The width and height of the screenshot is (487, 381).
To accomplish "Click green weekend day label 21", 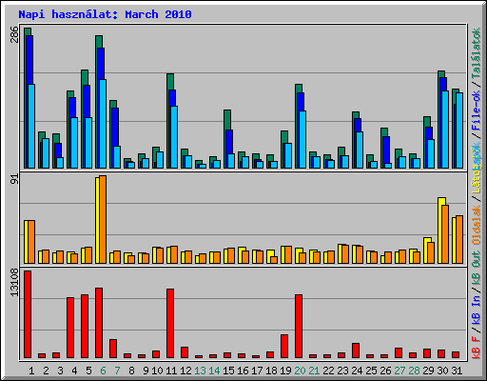I will [314, 371].
